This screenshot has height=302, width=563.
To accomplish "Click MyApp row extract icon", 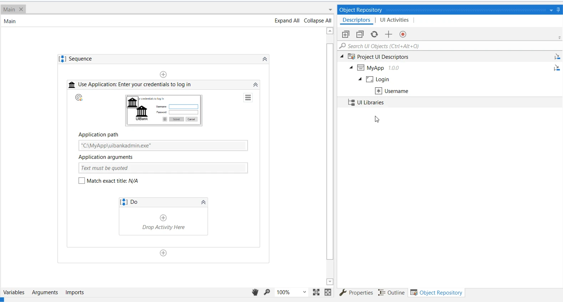I will tap(557, 68).
